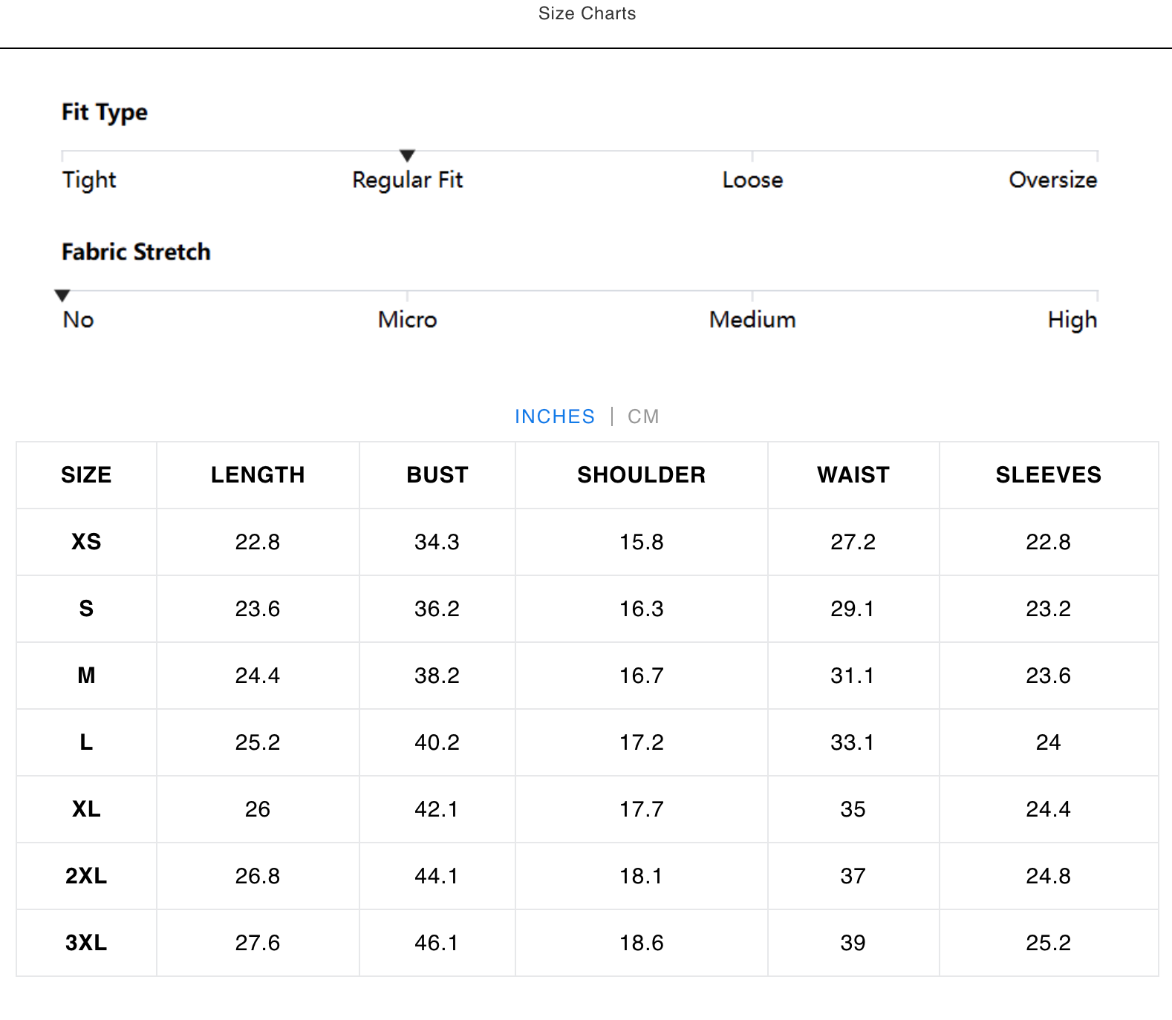Click the SLEEVES column header

click(1048, 475)
